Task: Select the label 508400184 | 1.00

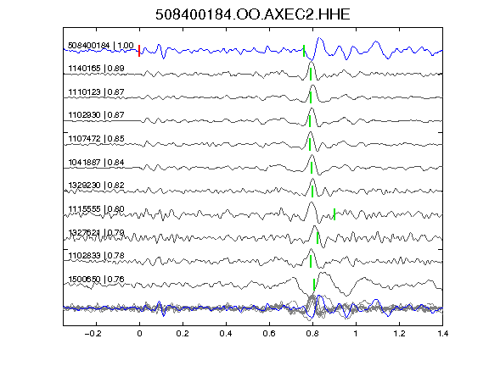Action: pos(101,46)
